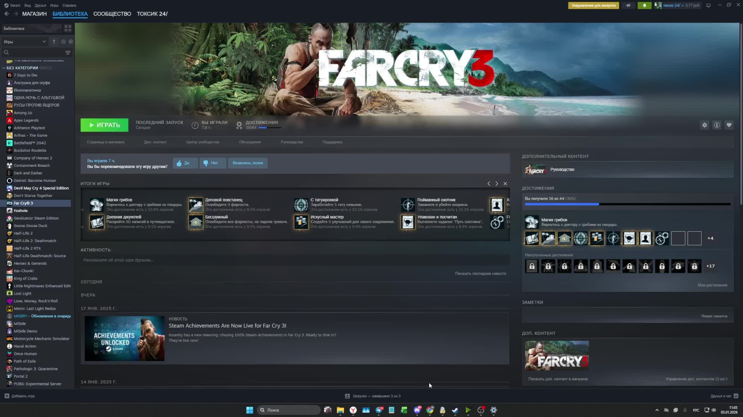This screenshot has width=743, height=417.
Task: Open advanced library filters icon
Action: point(68,53)
